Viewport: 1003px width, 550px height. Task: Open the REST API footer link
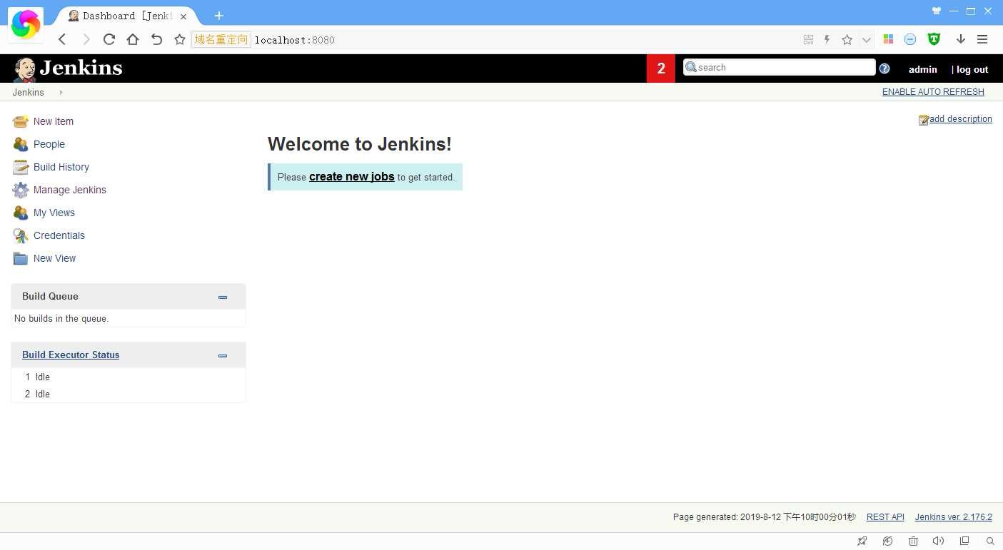click(x=885, y=517)
